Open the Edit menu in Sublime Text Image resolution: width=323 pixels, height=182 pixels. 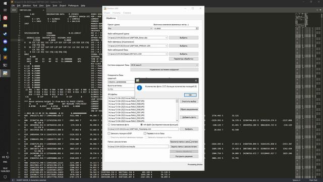[19, 6]
